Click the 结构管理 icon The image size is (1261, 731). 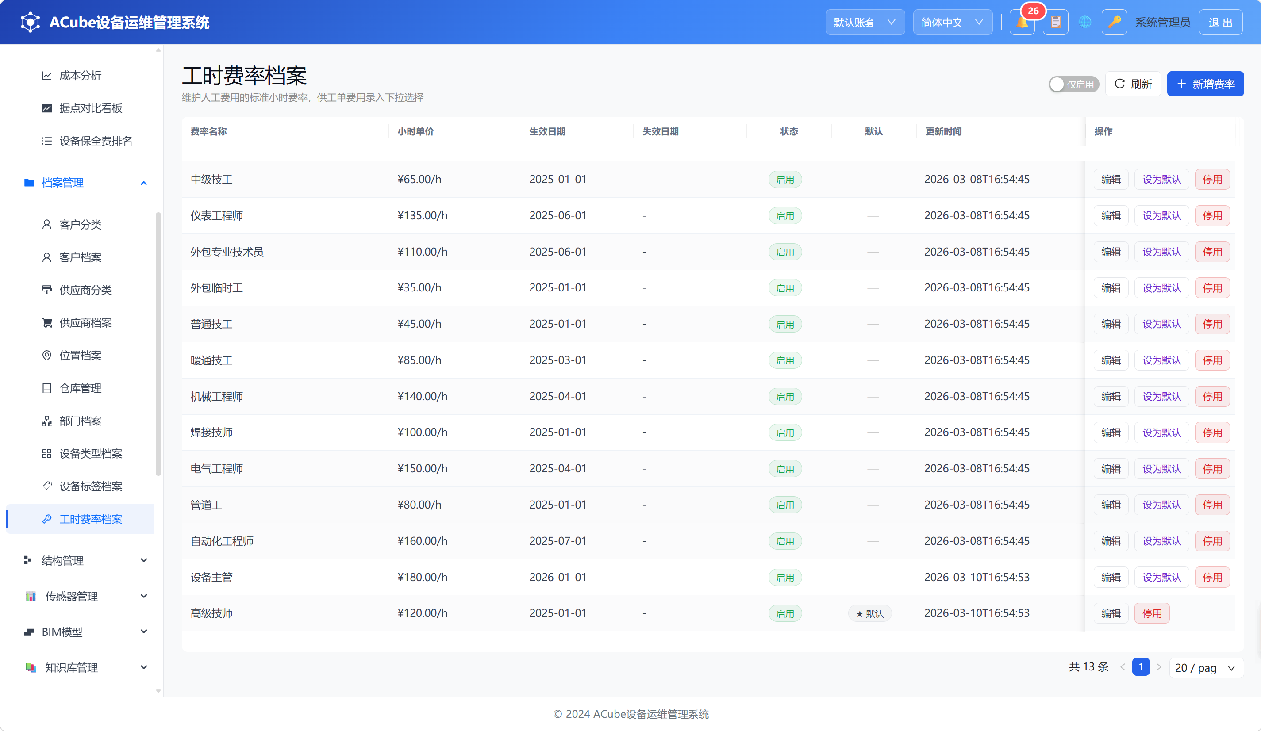point(28,560)
